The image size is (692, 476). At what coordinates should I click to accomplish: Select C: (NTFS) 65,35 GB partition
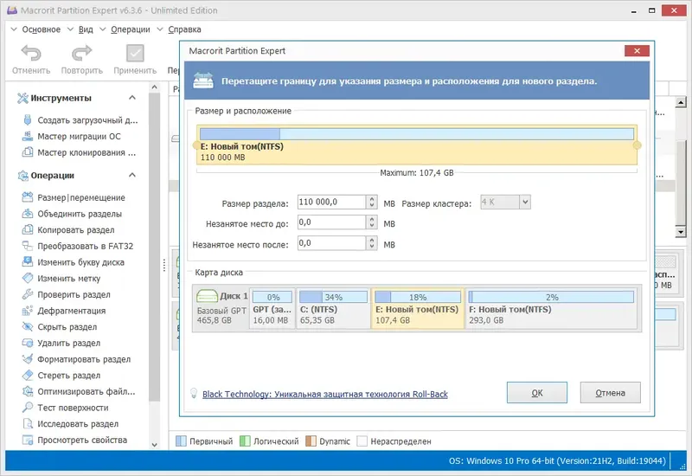pyautogui.click(x=333, y=309)
